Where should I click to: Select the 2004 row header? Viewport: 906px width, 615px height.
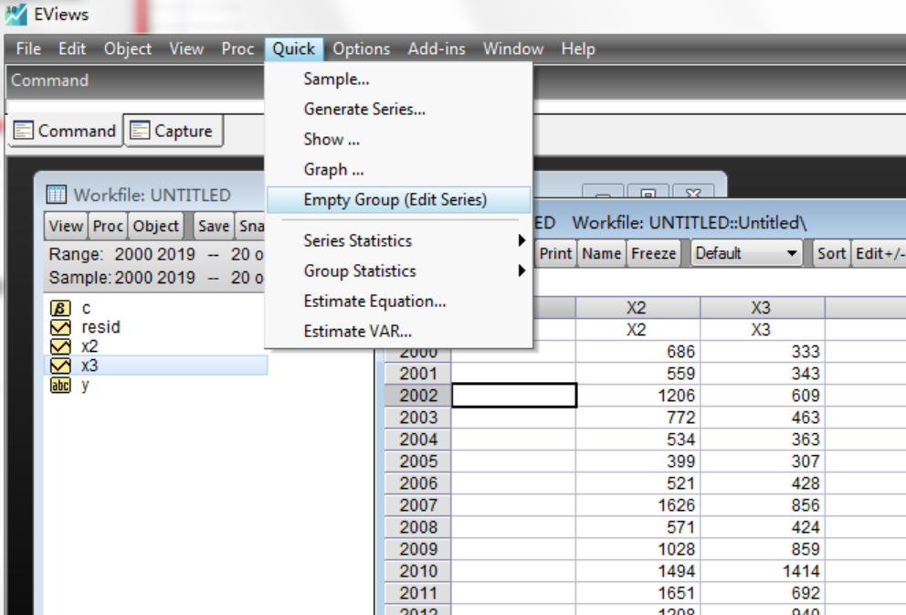tap(417, 440)
